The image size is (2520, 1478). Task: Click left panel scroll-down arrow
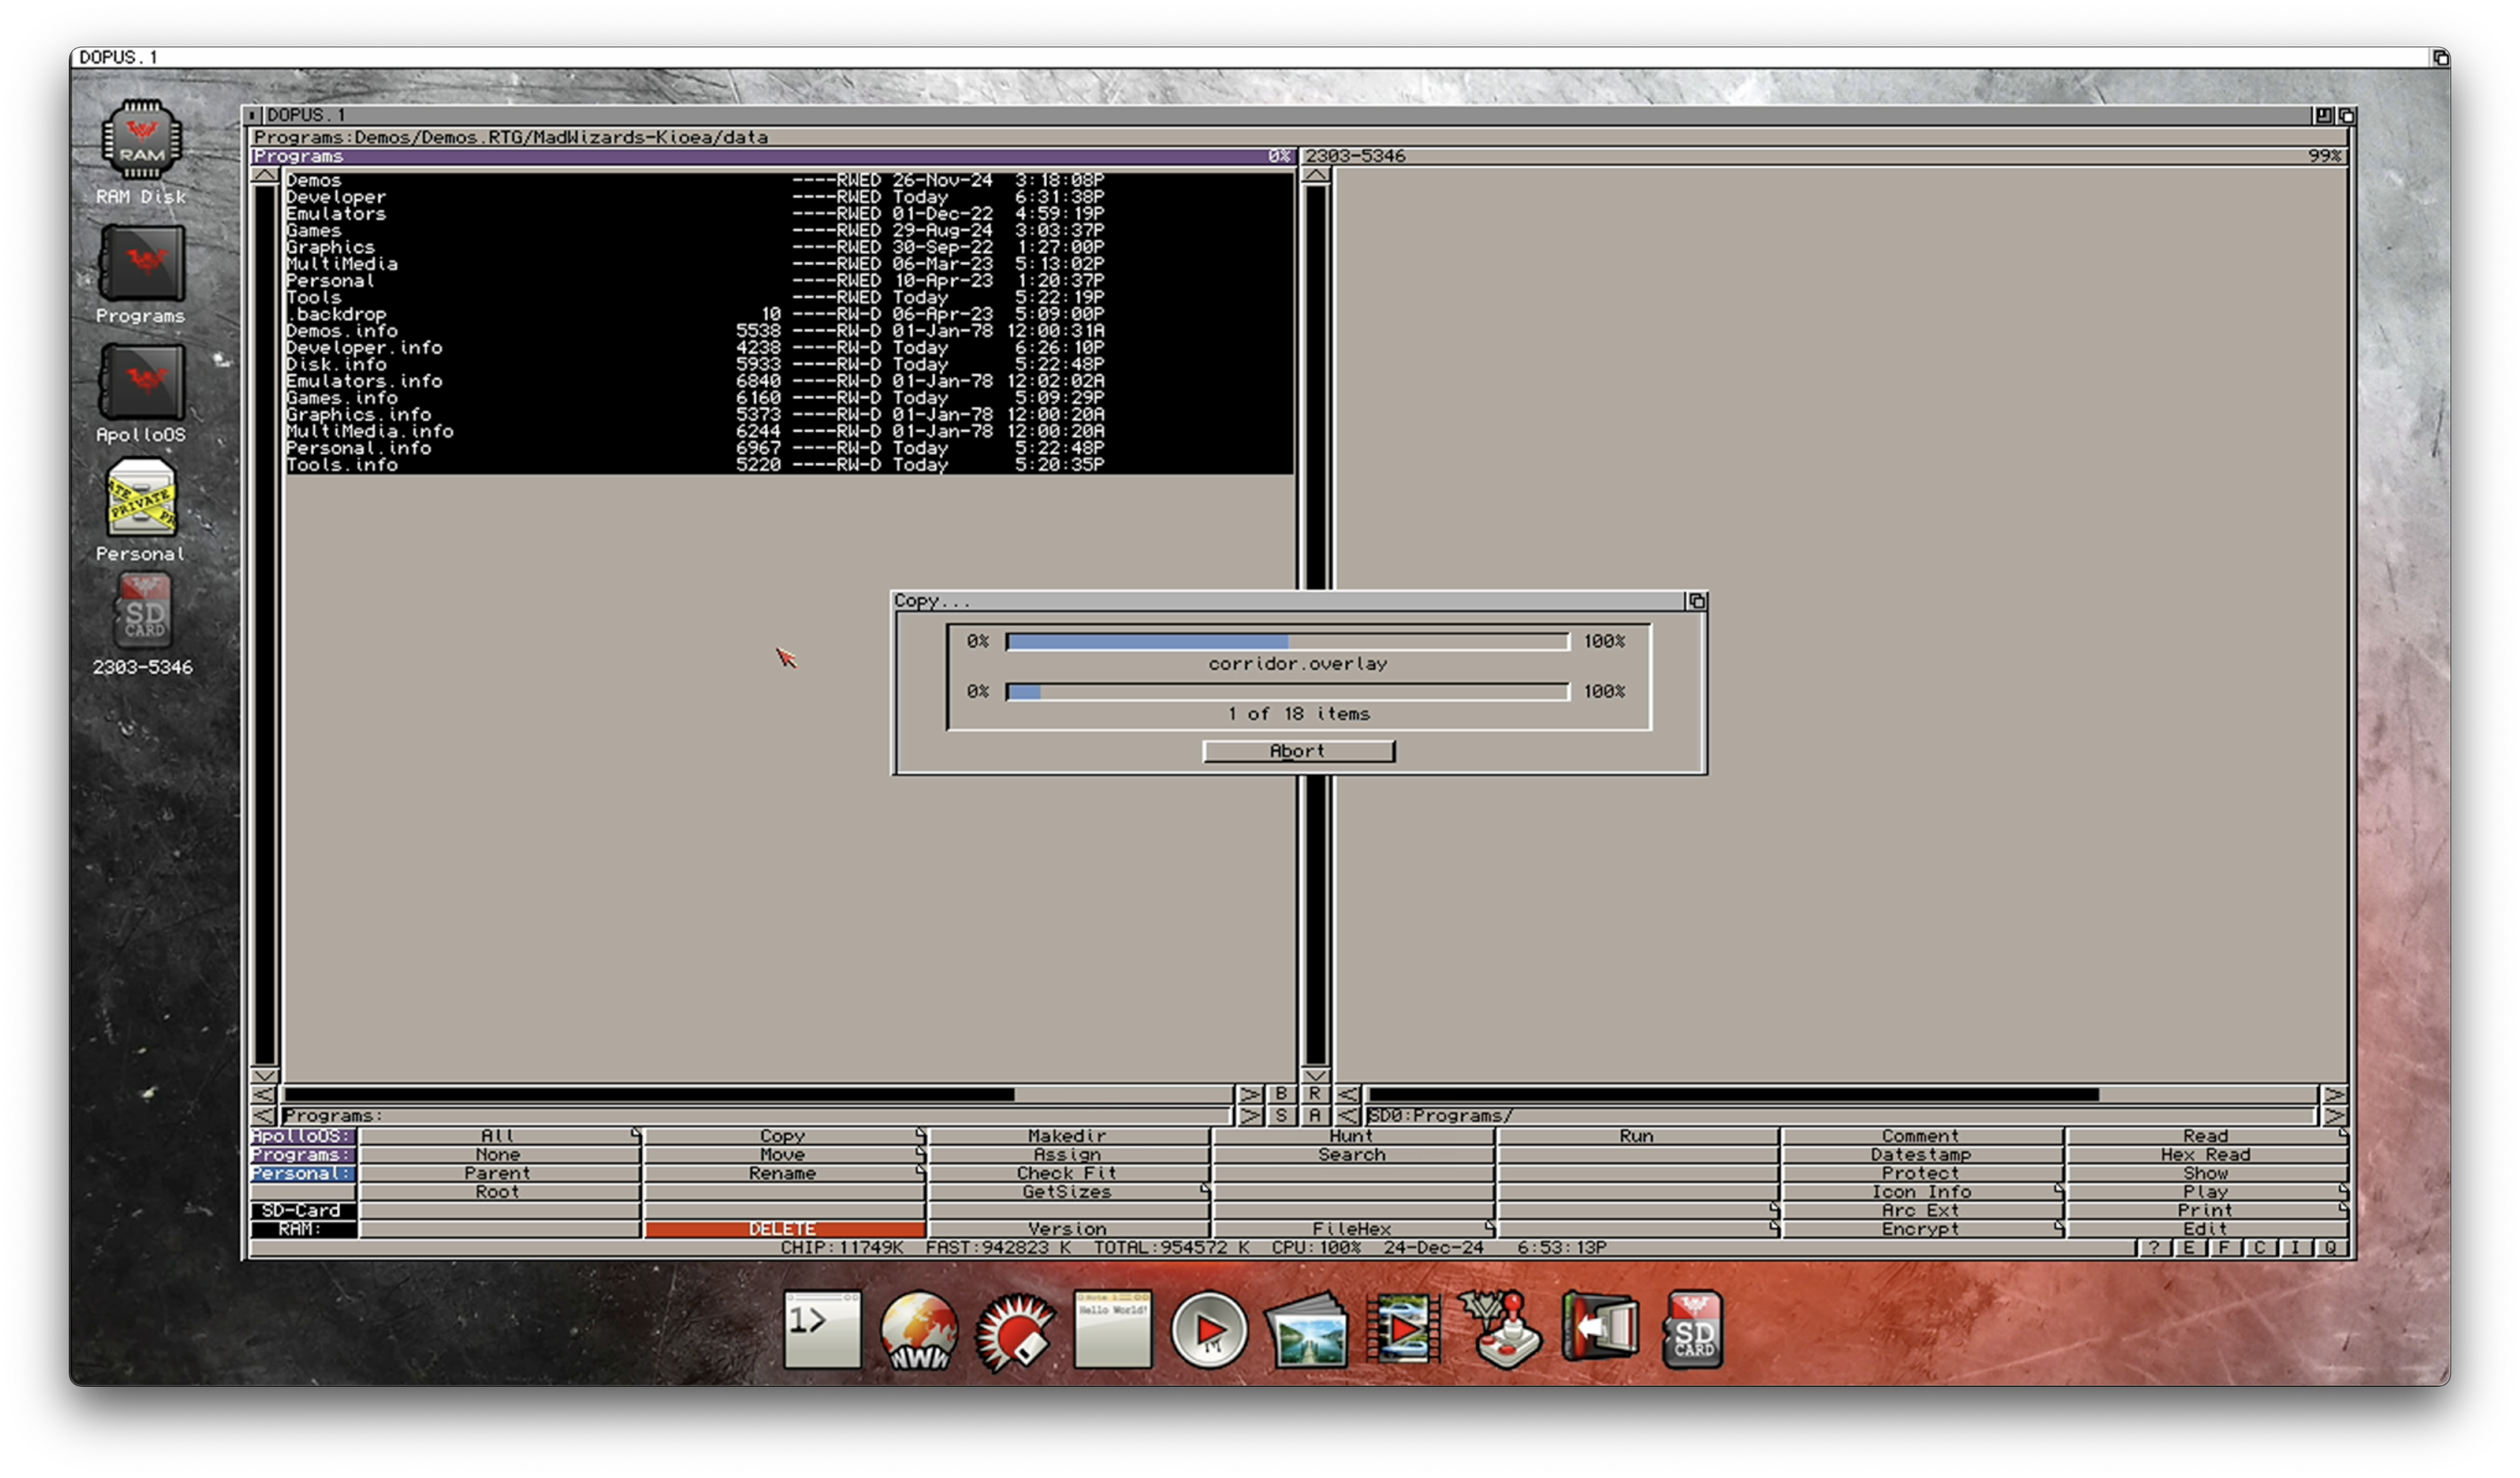point(264,1077)
